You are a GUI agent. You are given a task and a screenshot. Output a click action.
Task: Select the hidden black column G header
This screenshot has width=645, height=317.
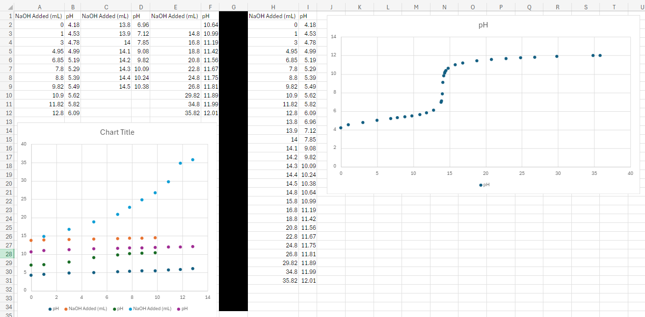pos(234,7)
